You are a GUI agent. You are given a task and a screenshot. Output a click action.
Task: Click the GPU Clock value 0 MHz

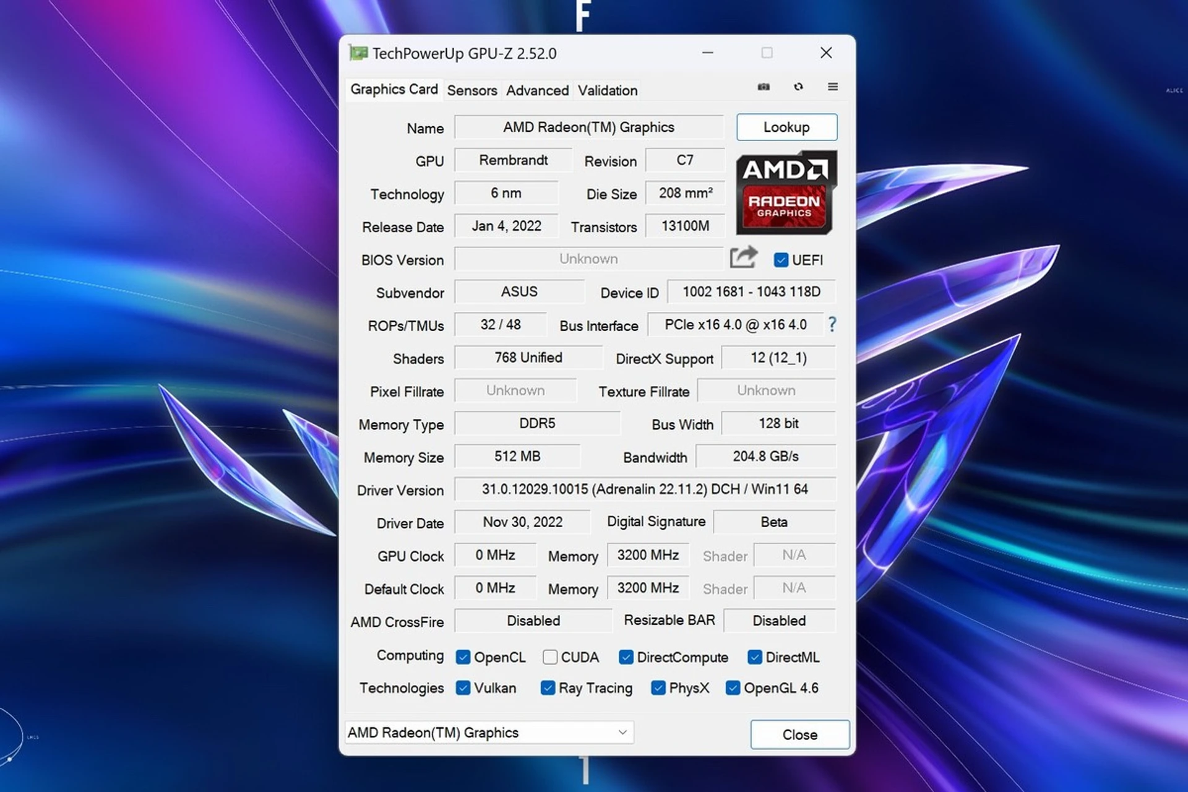click(x=495, y=555)
